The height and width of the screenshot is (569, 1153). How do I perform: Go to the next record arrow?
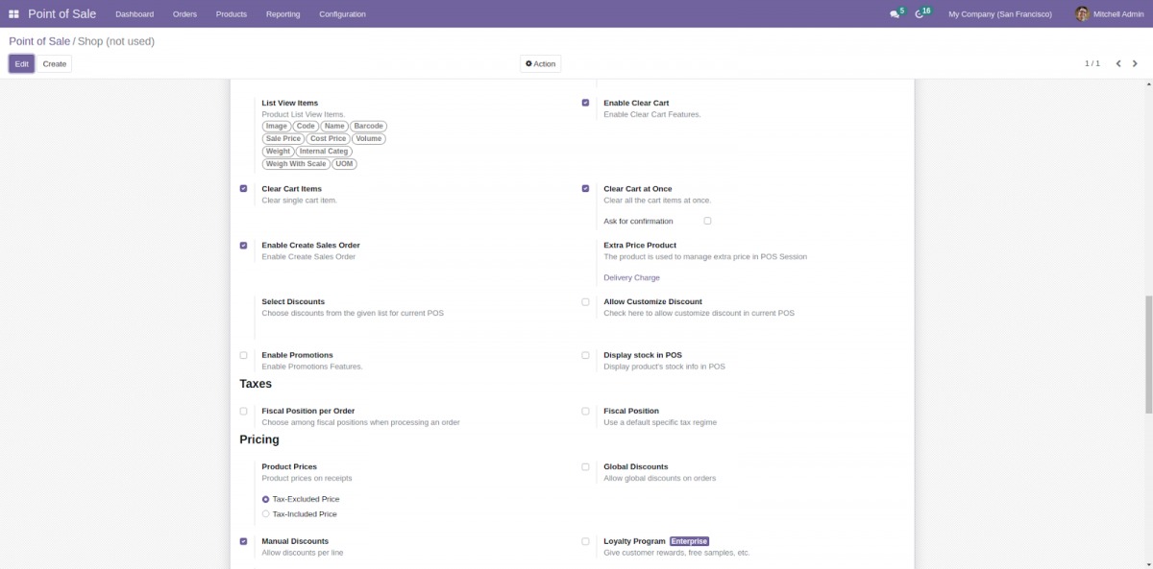pos(1135,64)
